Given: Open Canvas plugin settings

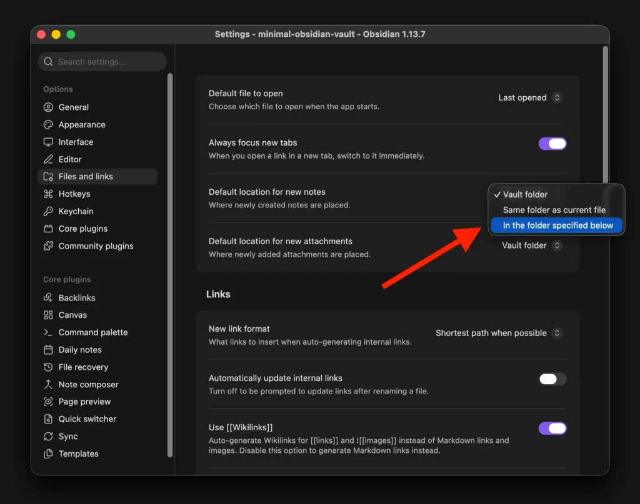Looking at the screenshot, I should point(97,315).
